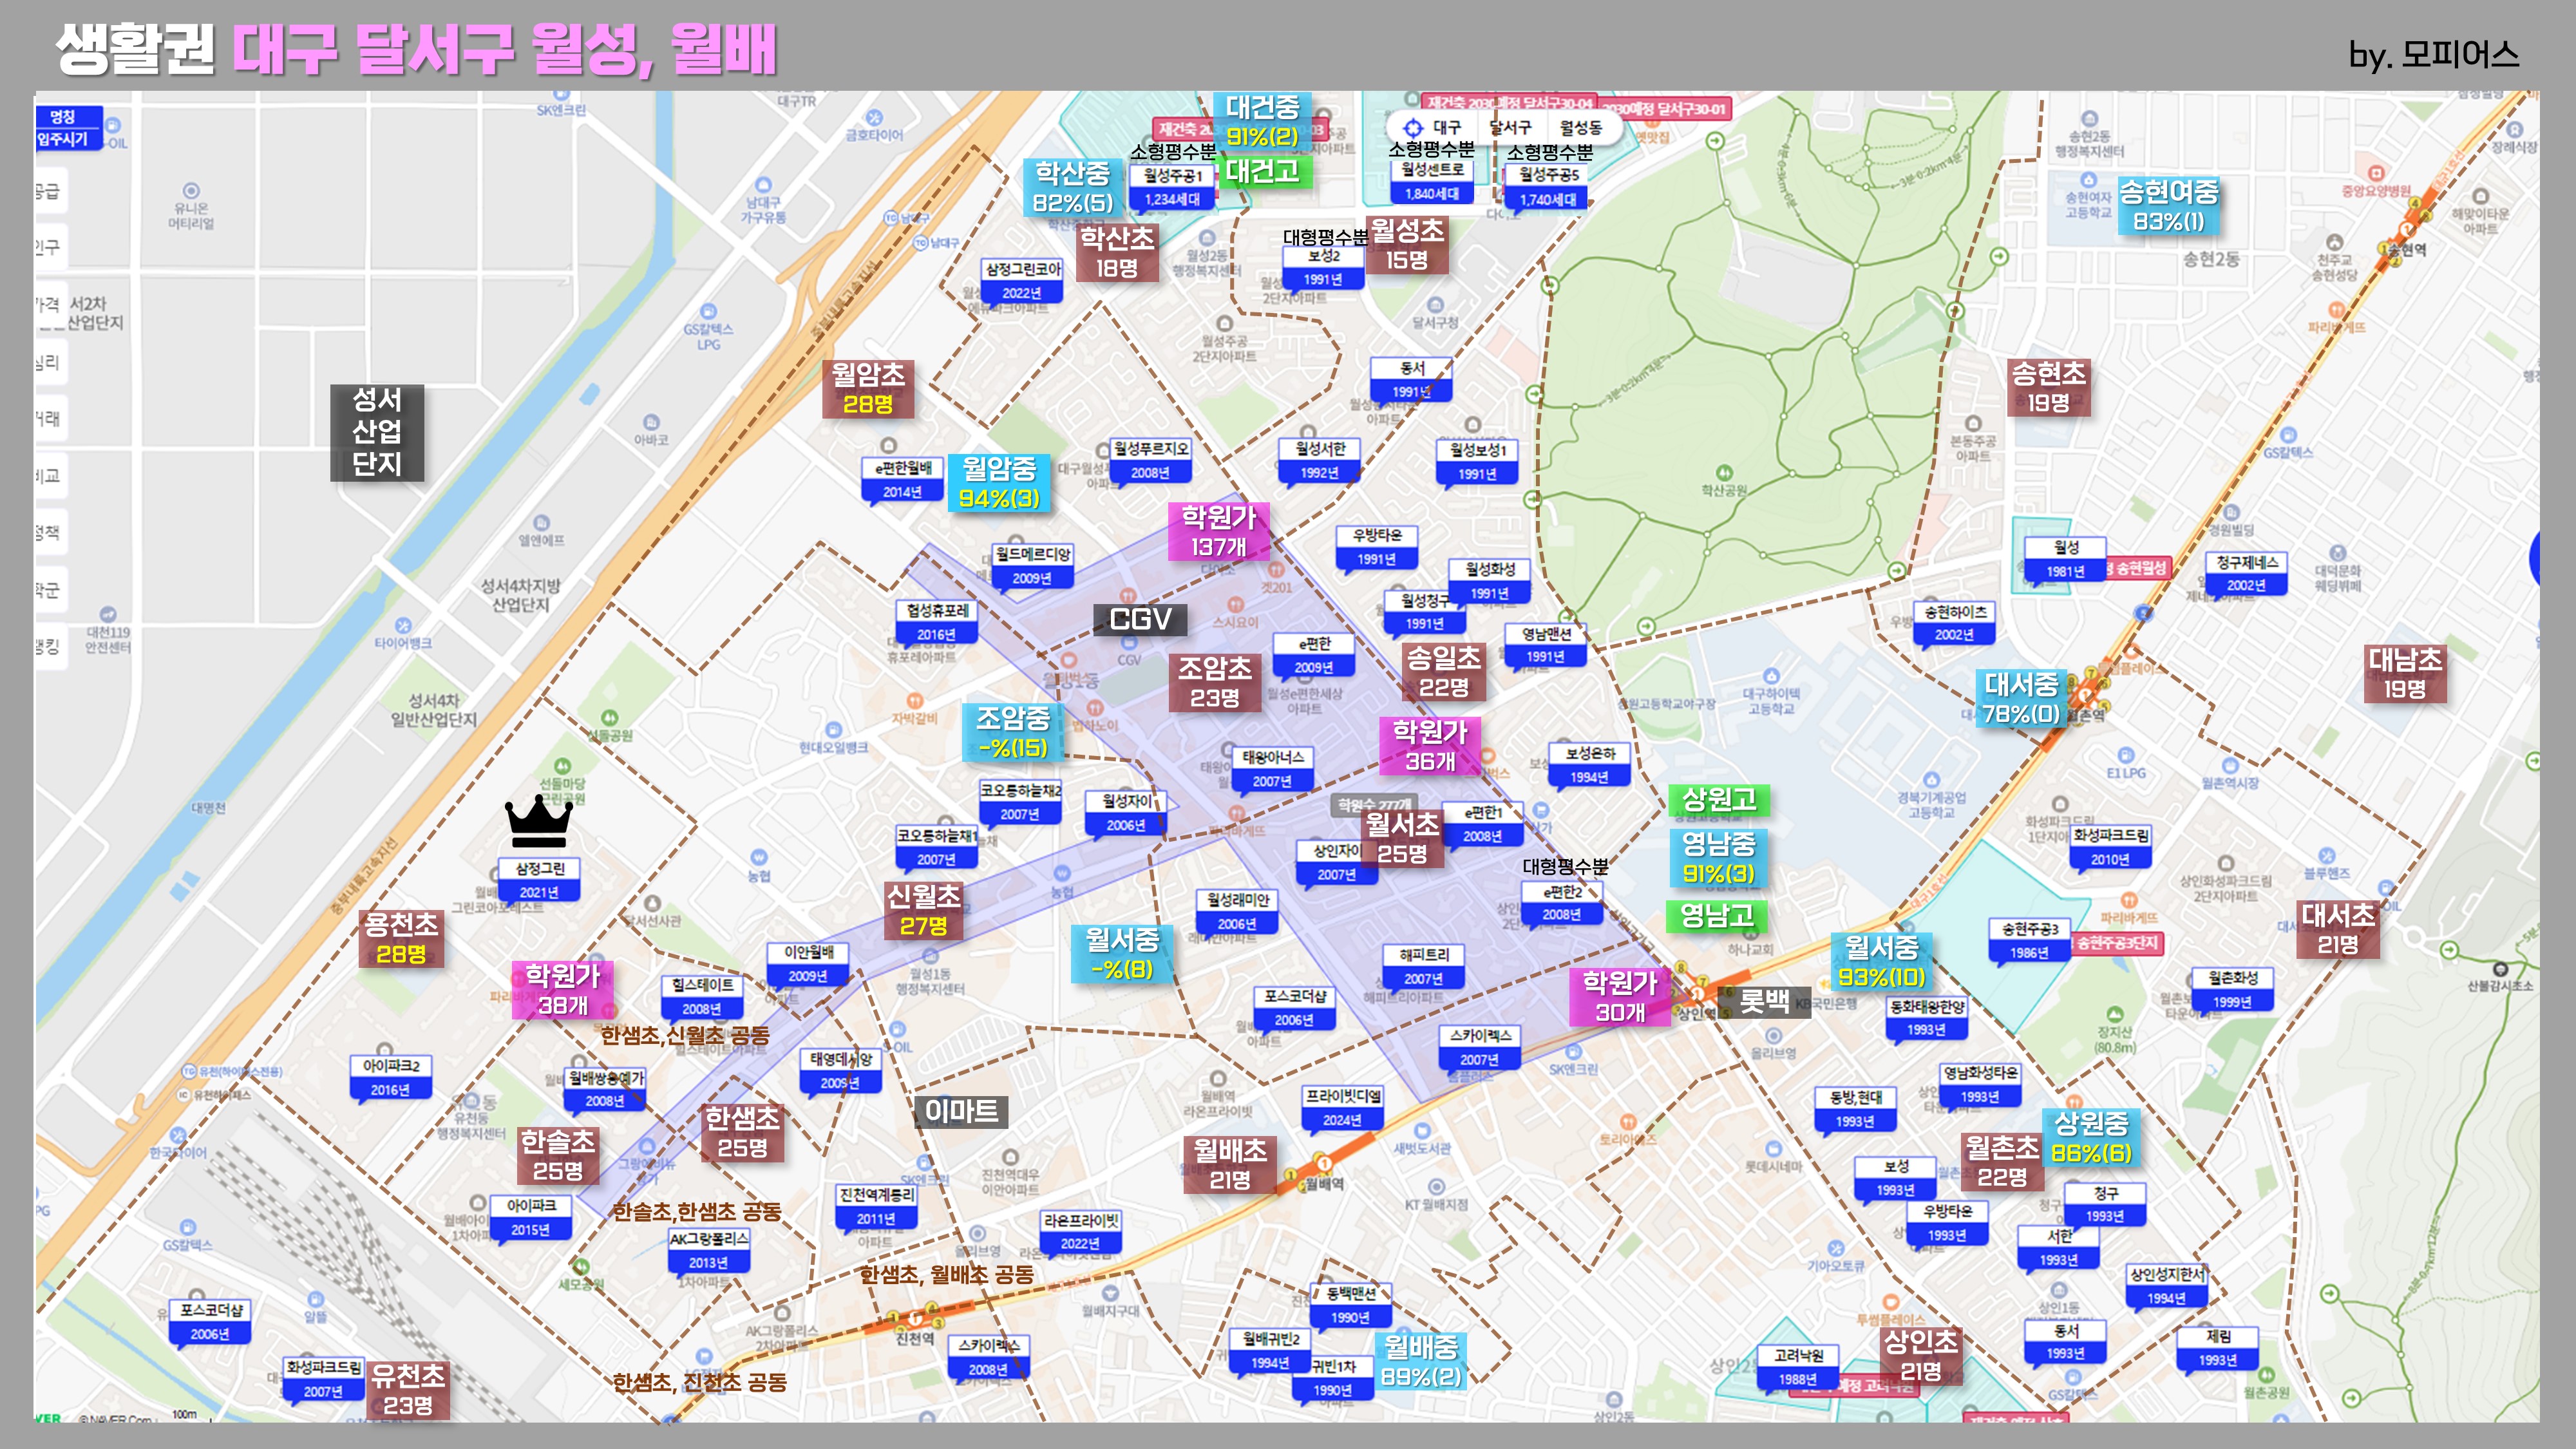Click the pink 학원가 137개 label
2576x1449 pixels.
click(1218, 531)
